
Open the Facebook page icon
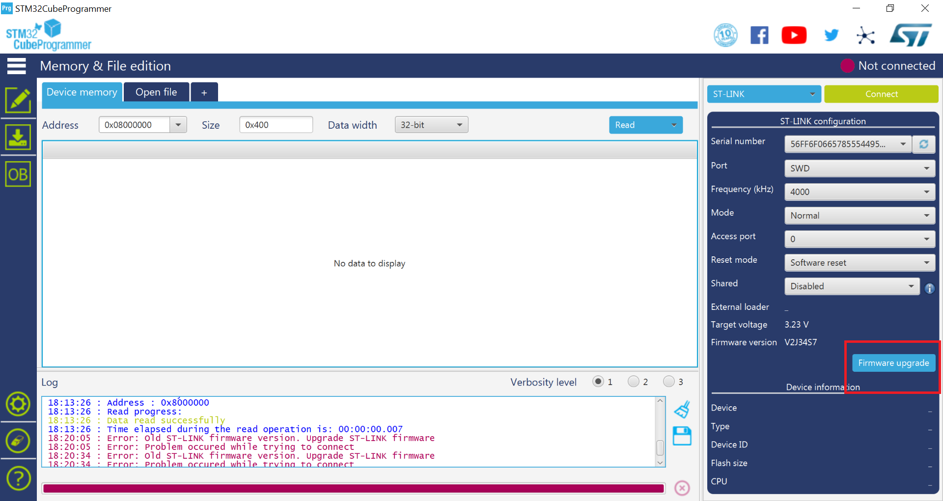click(759, 35)
